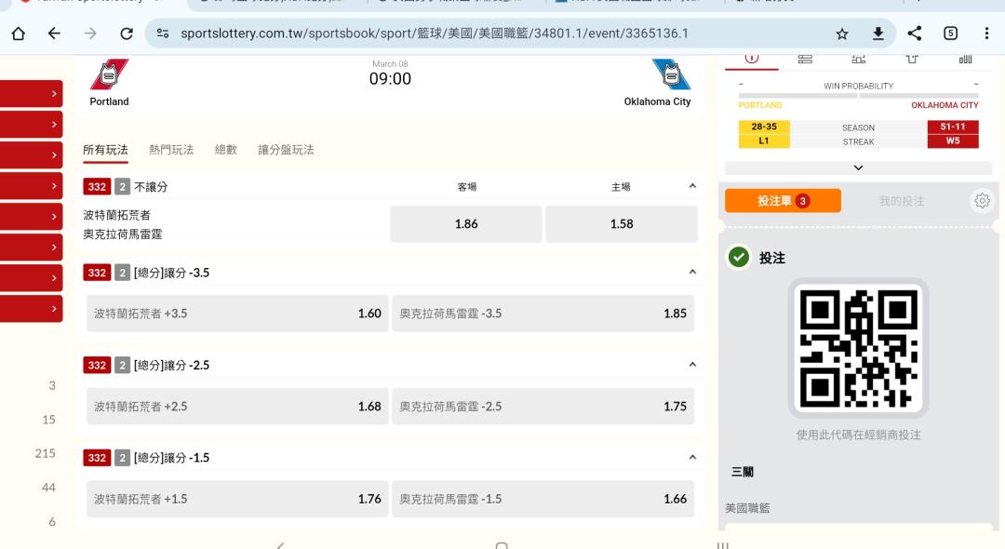Click Portland season record 28-35

[x=764, y=127]
